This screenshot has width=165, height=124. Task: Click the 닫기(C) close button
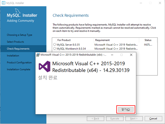point(126,110)
